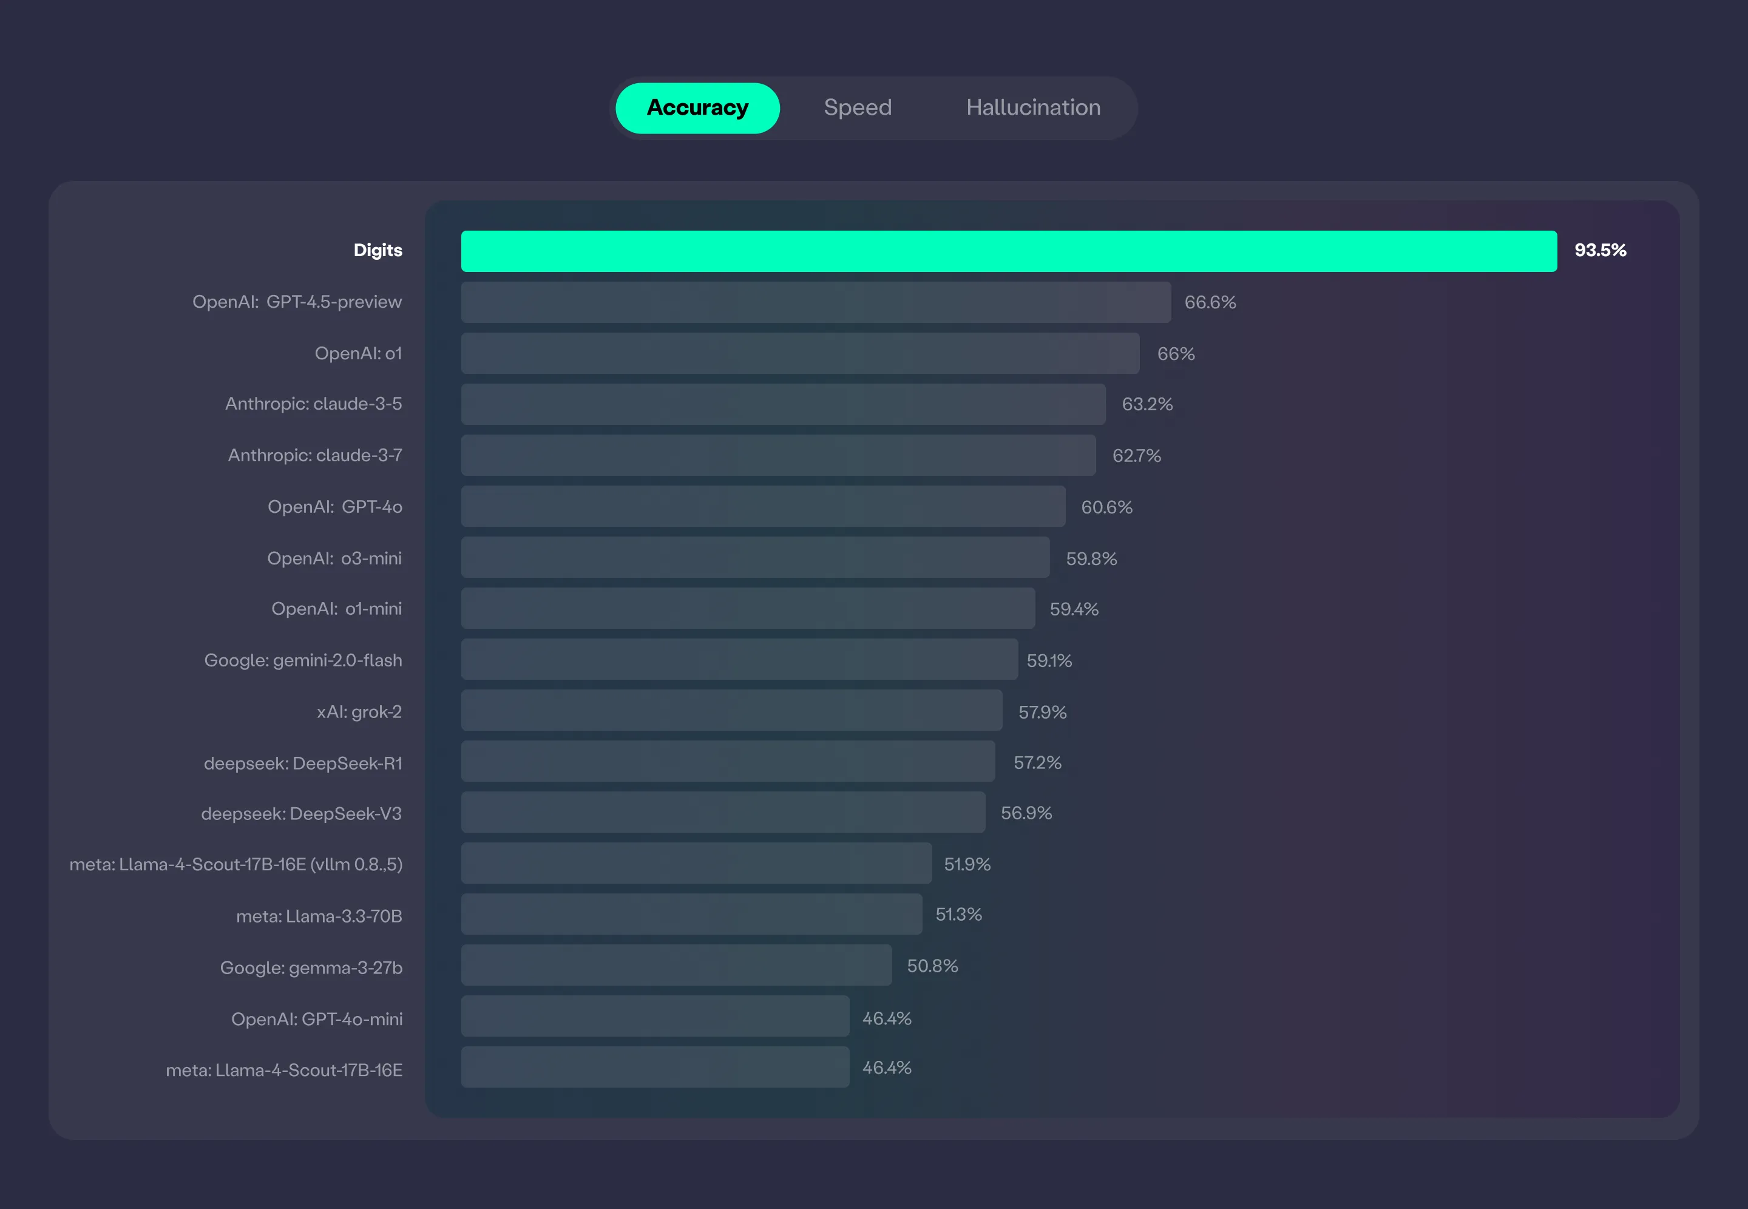Click the Anthropic: claude-3-7 label
Viewport: 1748px width, 1209px height.
315,455
